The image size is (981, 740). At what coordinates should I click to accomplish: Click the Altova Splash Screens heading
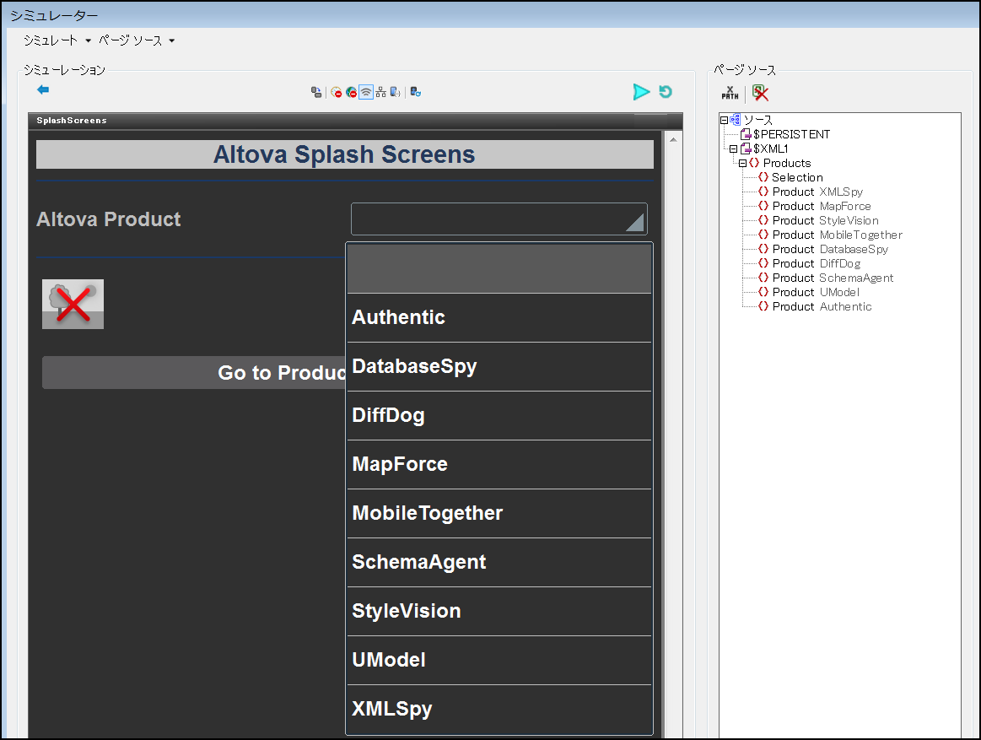coord(344,154)
